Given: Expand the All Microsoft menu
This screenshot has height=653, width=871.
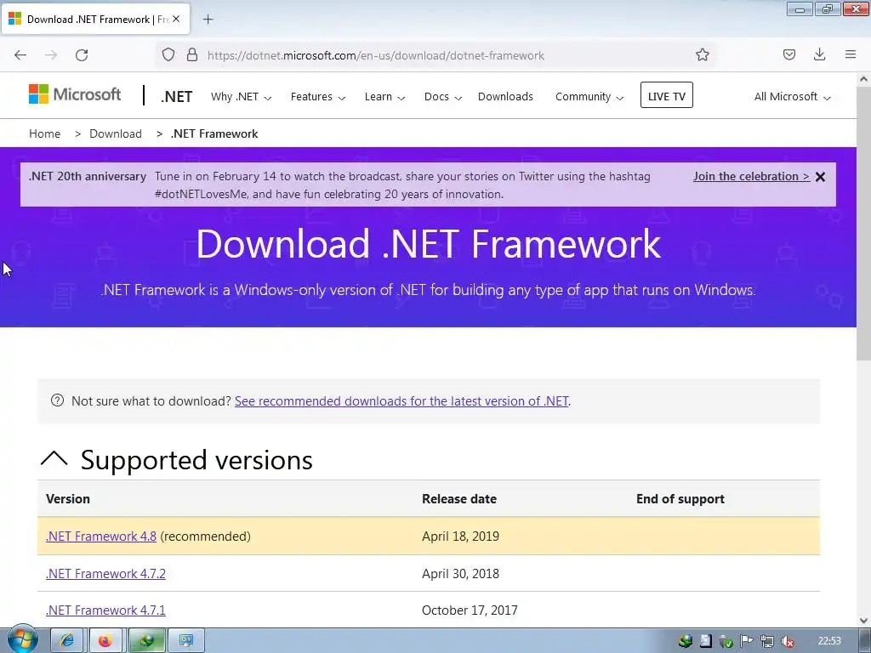Looking at the screenshot, I should [x=792, y=97].
